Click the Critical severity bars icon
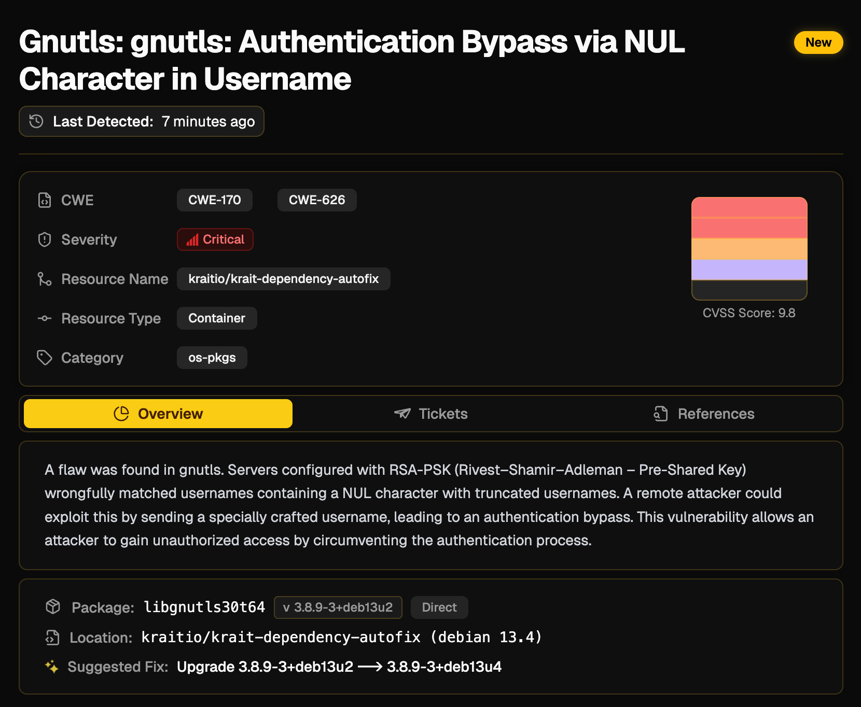This screenshot has width=861, height=707. (192, 239)
